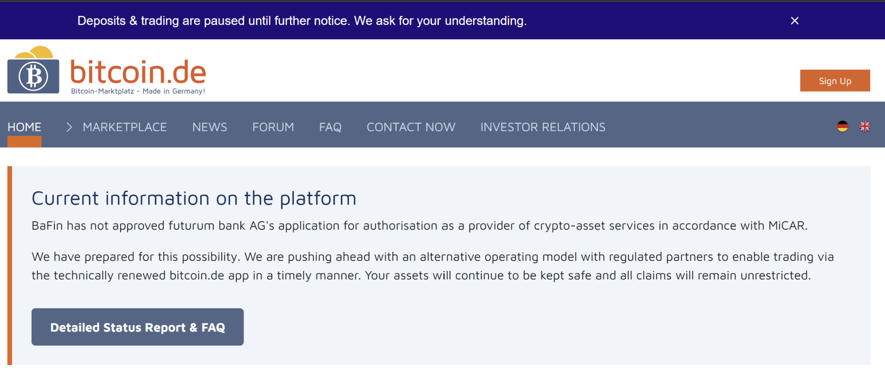Switch language to German via flag

[842, 126]
